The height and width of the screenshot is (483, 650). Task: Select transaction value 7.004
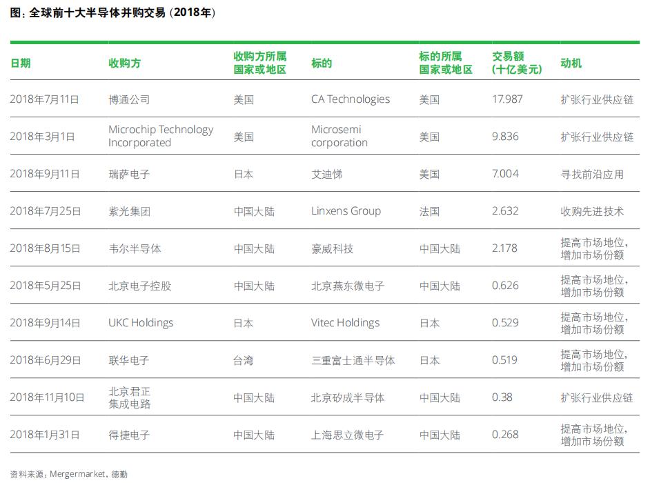(x=505, y=174)
